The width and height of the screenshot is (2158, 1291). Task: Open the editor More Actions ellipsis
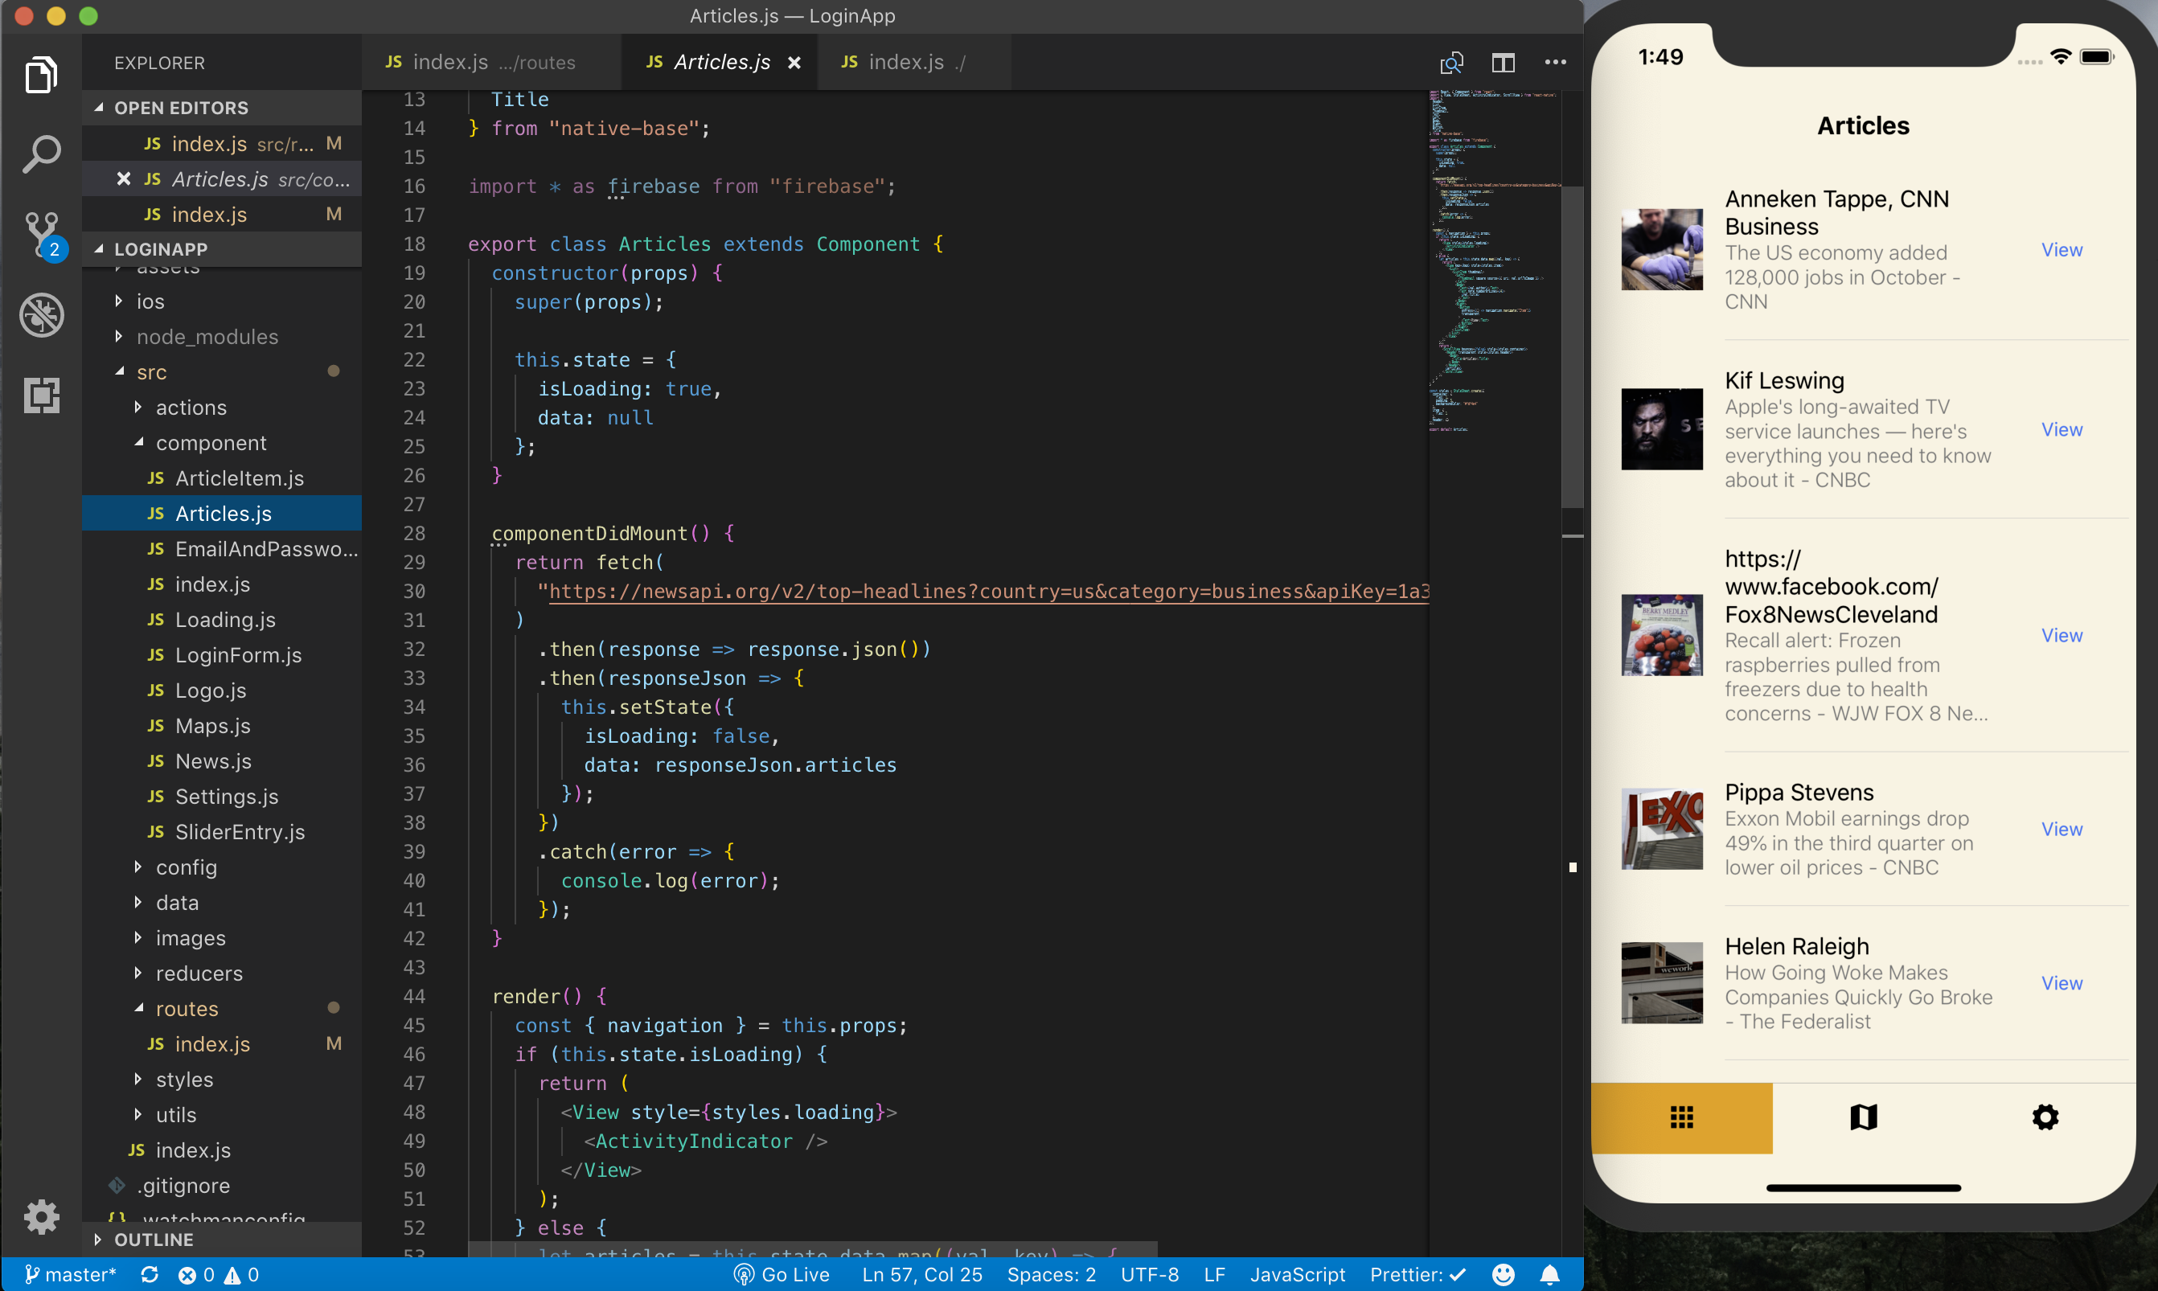pyautogui.click(x=1555, y=63)
